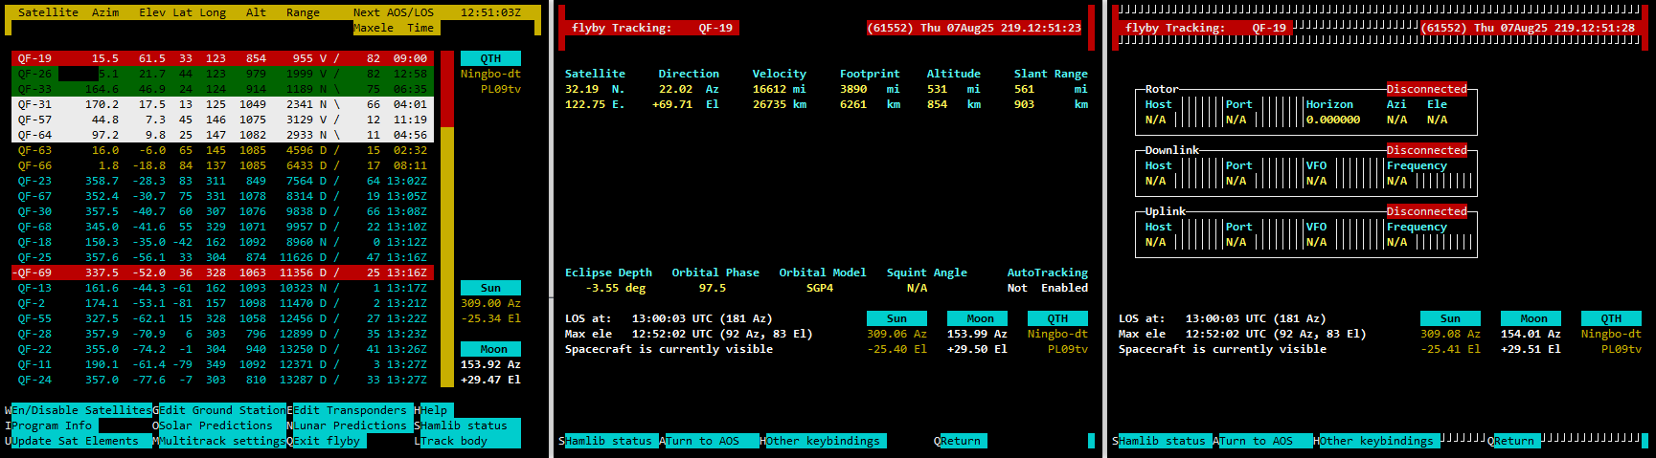Image resolution: width=1656 pixels, height=458 pixels.
Task: Select the QF-2 satellite row
Action: click(222, 303)
